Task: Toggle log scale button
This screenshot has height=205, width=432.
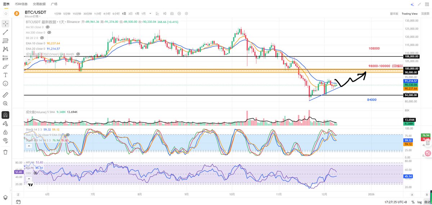Action: point(419,202)
